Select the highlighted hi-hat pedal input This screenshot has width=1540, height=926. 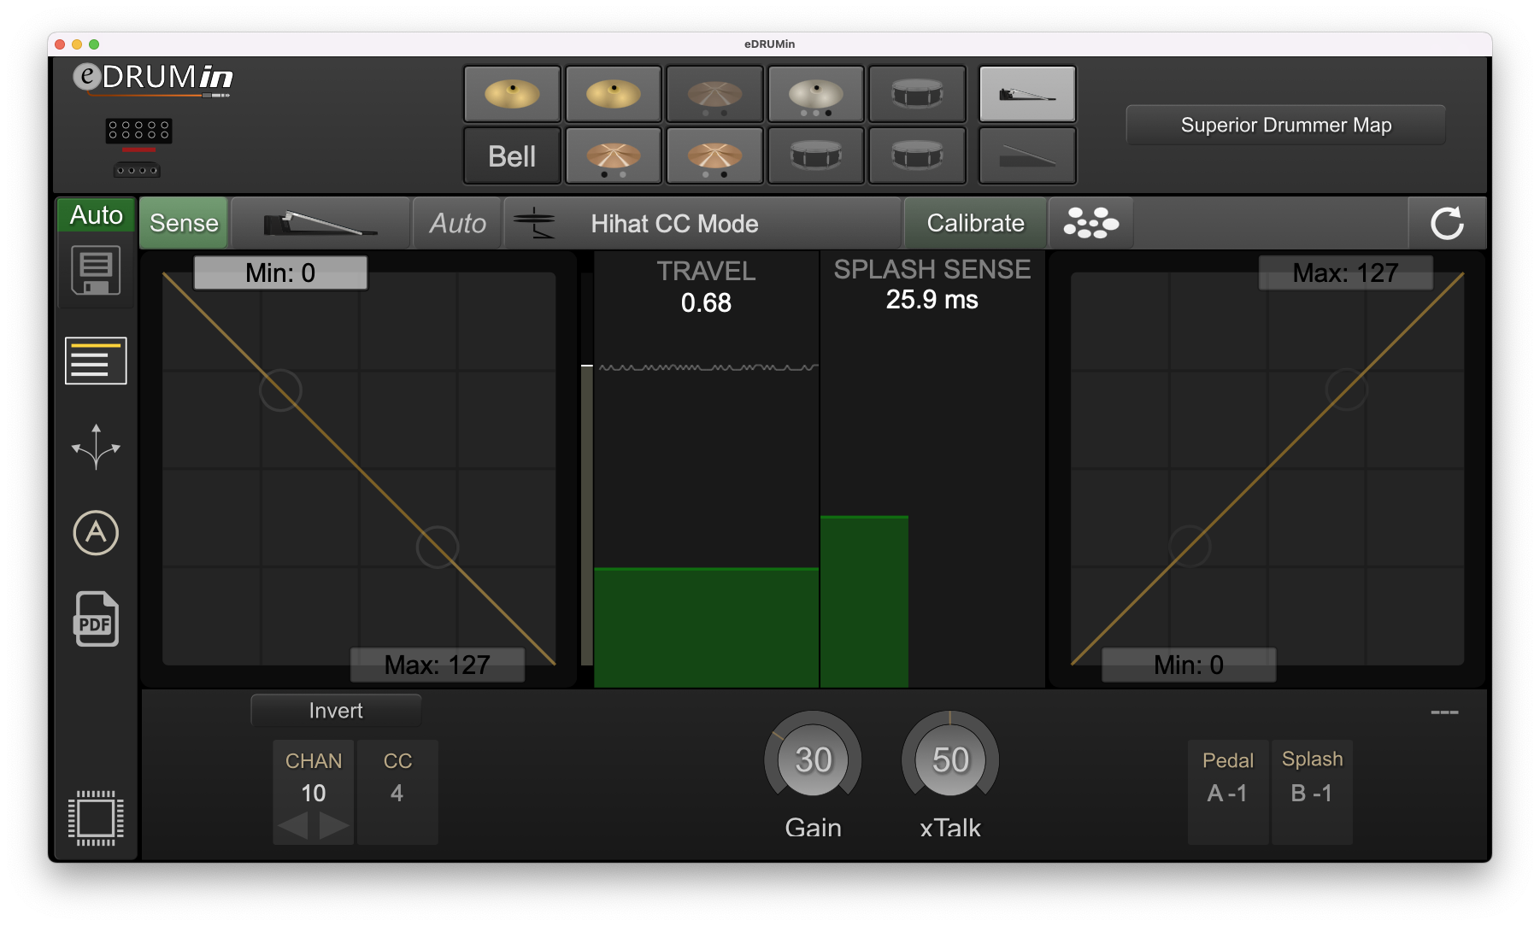coord(1027,94)
